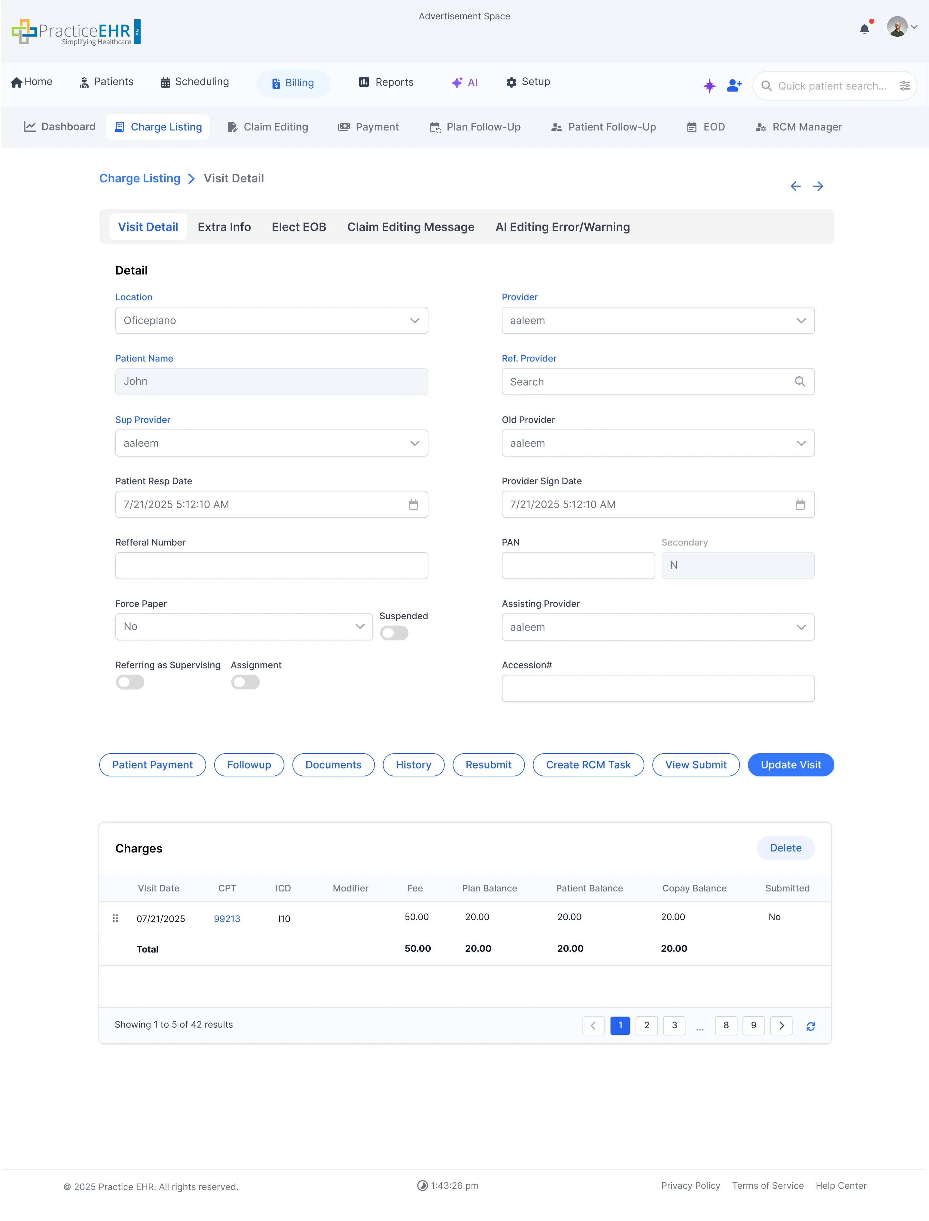929x1221 pixels.
Task: Open quick patient search filter options
Action: (905, 86)
